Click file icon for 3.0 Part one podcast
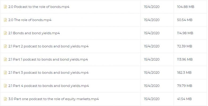208x106 pixels. click(x=5, y=99)
